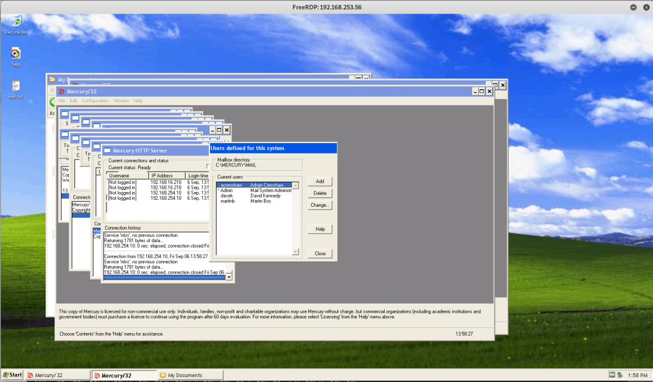Open the File menu
This screenshot has height=382, width=653.
[61, 101]
